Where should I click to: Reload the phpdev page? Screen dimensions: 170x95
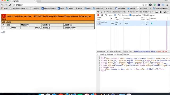pos(10,5)
